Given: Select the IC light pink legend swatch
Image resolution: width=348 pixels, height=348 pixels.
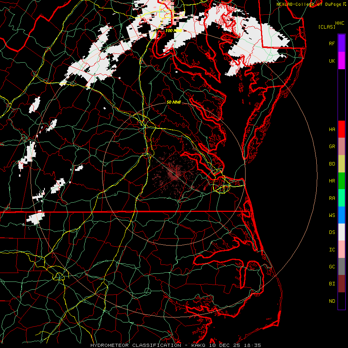Looking at the screenshot, I should [x=341, y=249].
